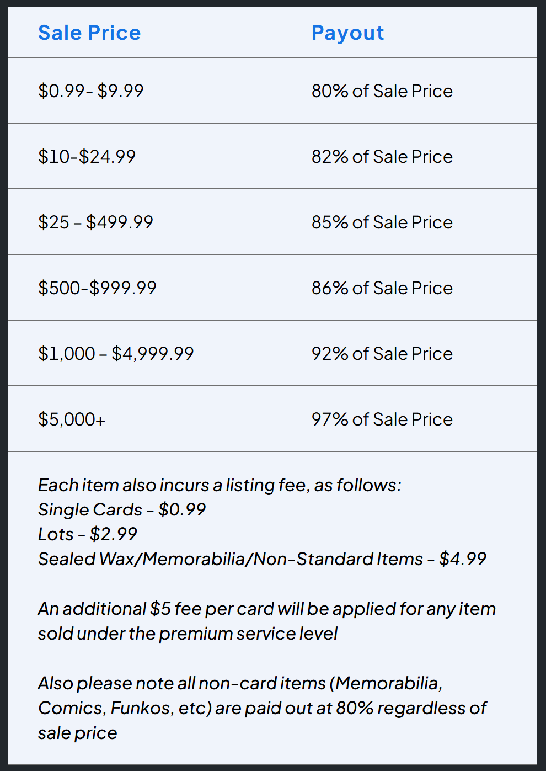Click the 85% of Sale Price payout
The image size is (546, 771).
[x=382, y=222]
